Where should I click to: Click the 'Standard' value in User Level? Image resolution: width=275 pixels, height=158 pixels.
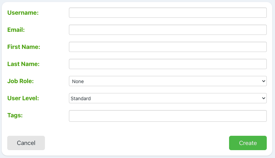click(81, 98)
